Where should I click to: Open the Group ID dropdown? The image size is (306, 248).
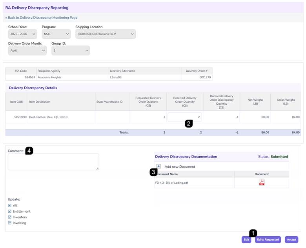71,51
